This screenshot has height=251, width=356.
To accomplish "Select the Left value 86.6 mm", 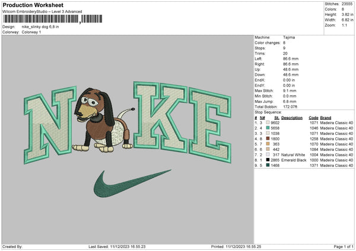I will pyautogui.click(x=291, y=59).
